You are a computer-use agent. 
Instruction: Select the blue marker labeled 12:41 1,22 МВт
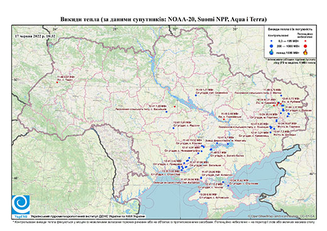coord(167,112)
